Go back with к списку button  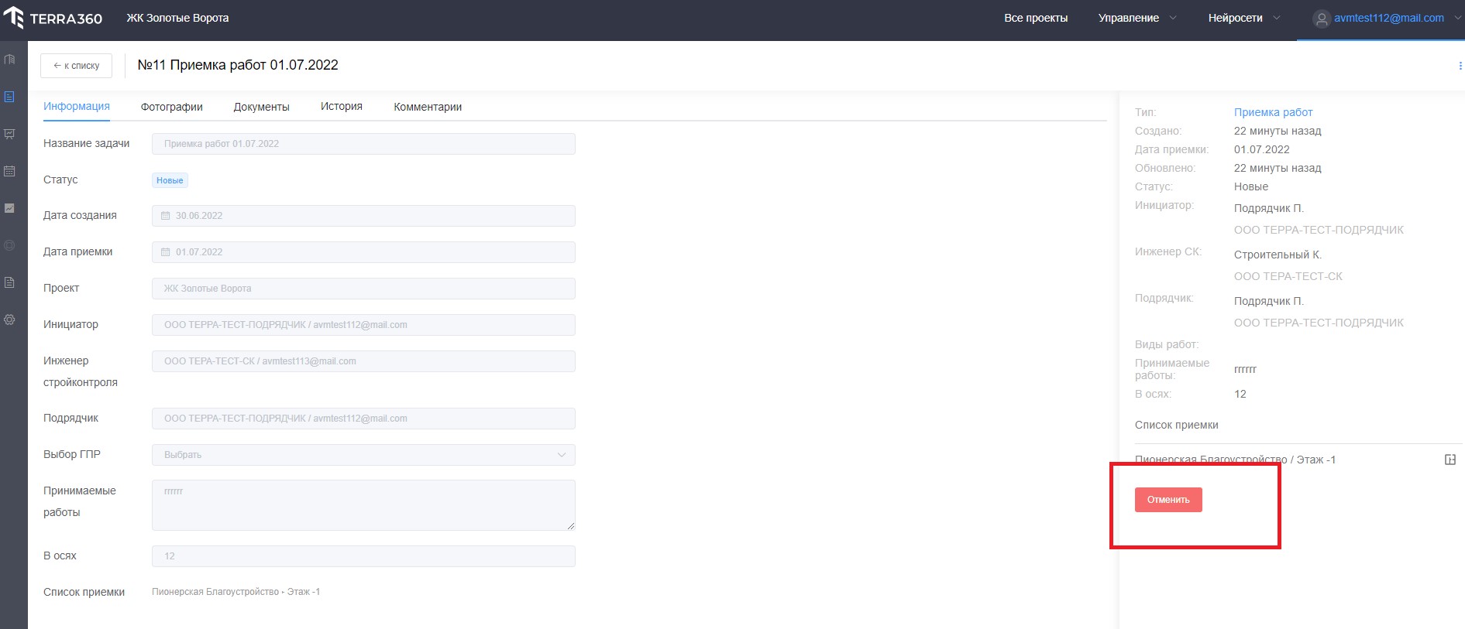76,66
